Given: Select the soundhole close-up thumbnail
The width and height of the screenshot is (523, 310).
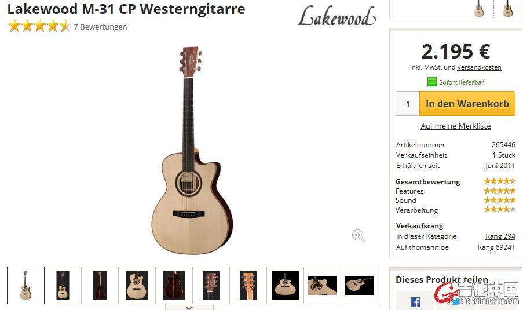Looking at the screenshot, I should (322, 285).
